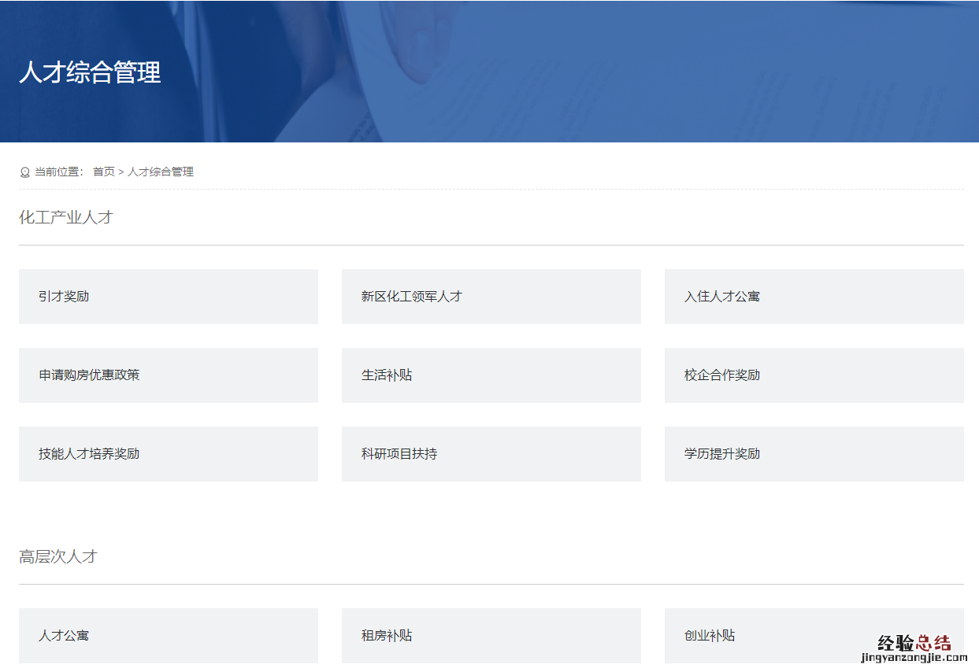979x672 pixels.
Task: Click the 科研项目扶持 tile
Action: pyautogui.click(x=491, y=454)
